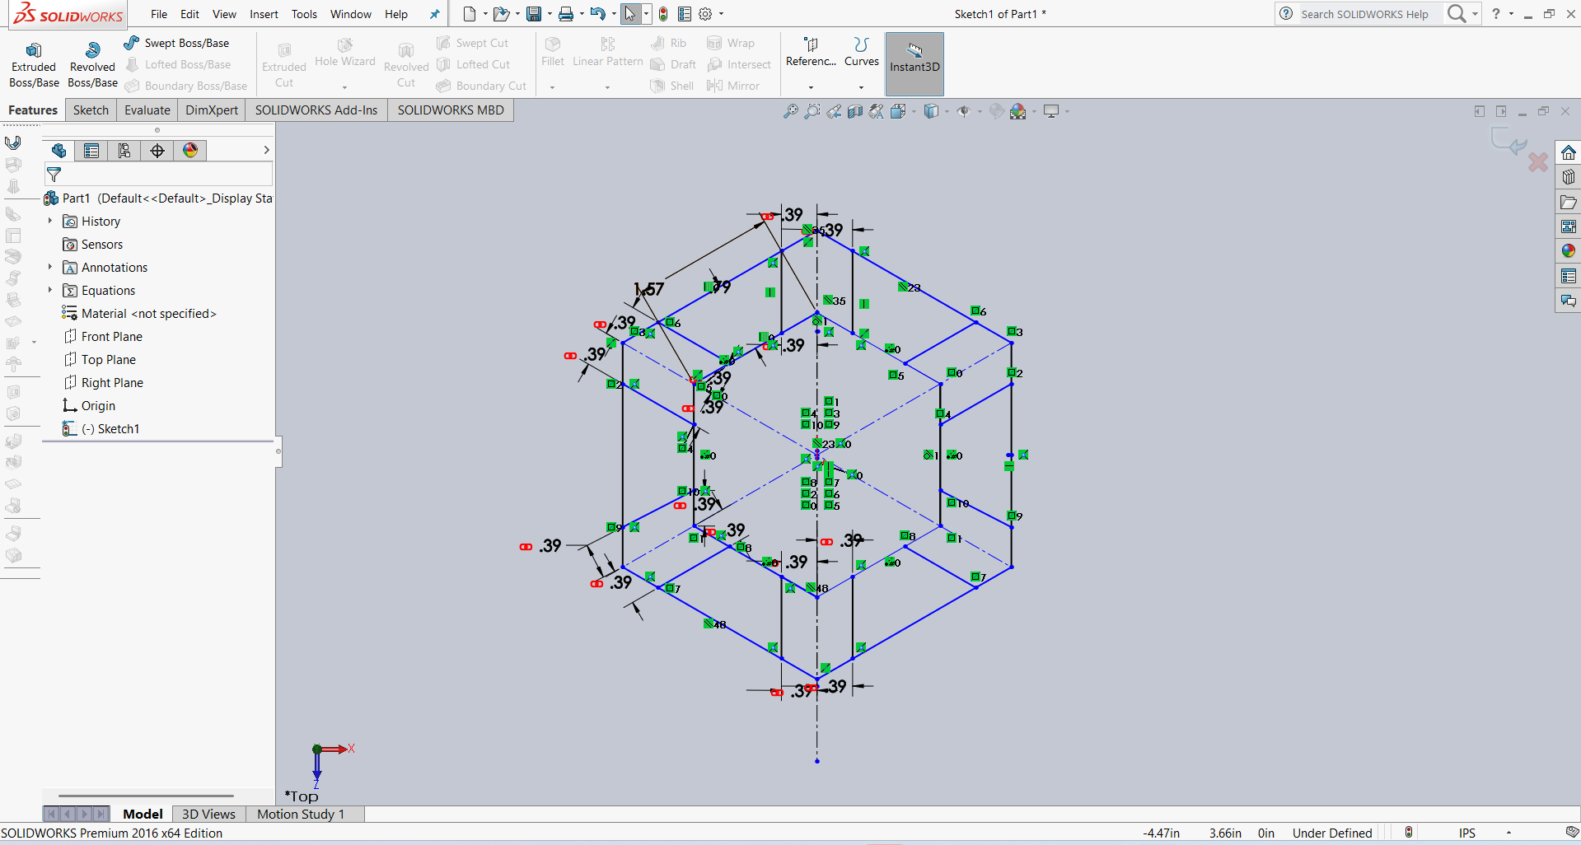Open the Tools menu

coord(304,14)
